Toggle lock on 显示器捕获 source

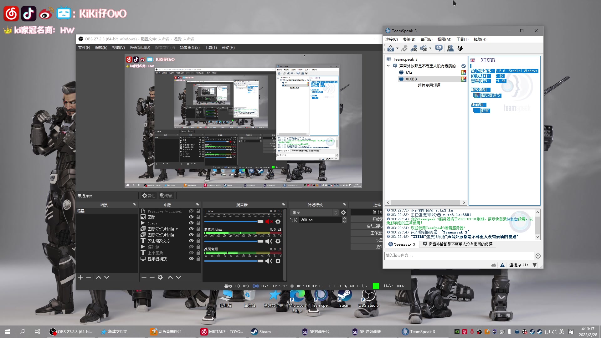pyautogui.click(x=198, y=259)
